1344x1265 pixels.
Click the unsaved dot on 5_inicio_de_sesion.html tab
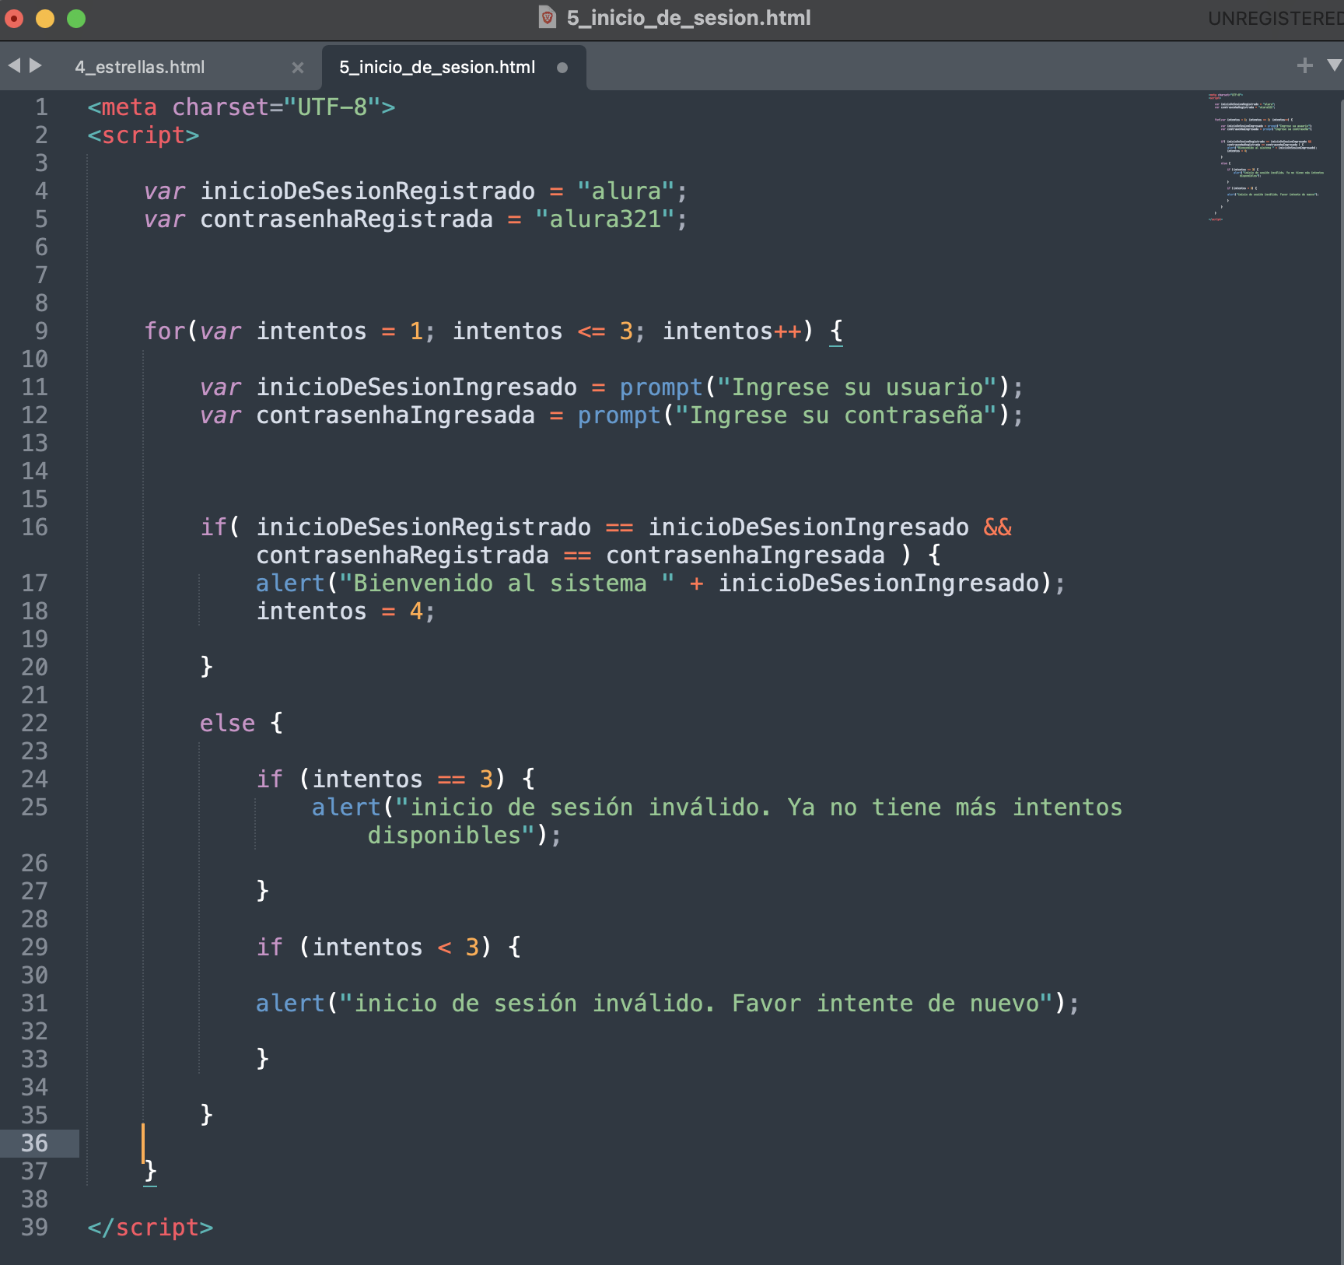point(562,68)
